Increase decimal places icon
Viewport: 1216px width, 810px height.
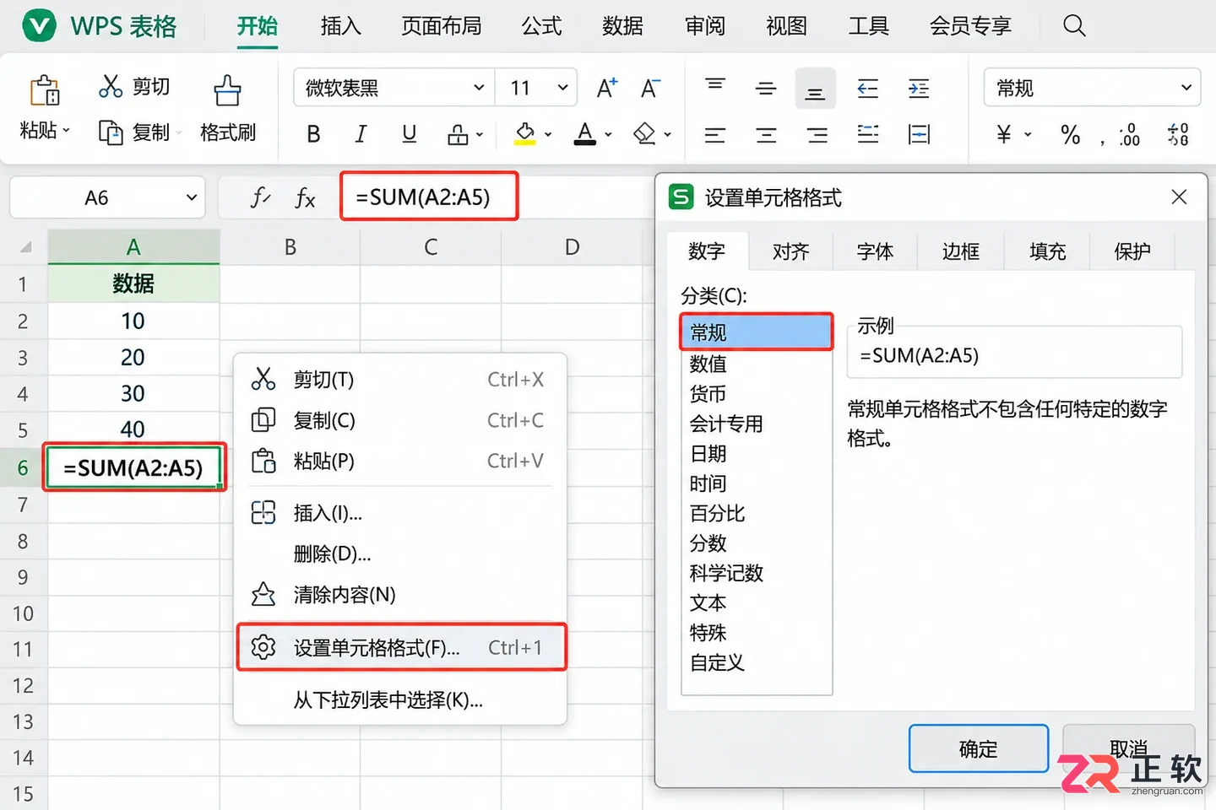click(x=1129, y=134)
